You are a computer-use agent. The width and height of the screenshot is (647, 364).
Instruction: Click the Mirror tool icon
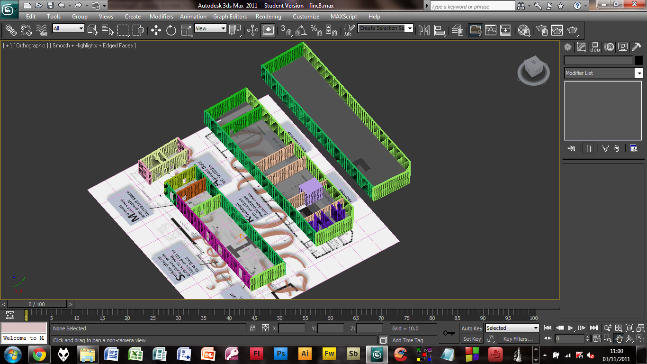click(424, 30)
